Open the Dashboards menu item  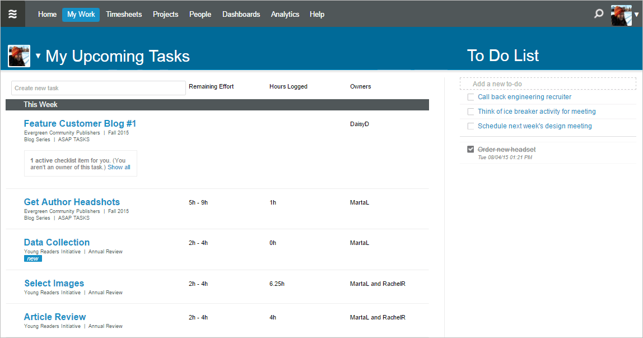click(241, 15)
